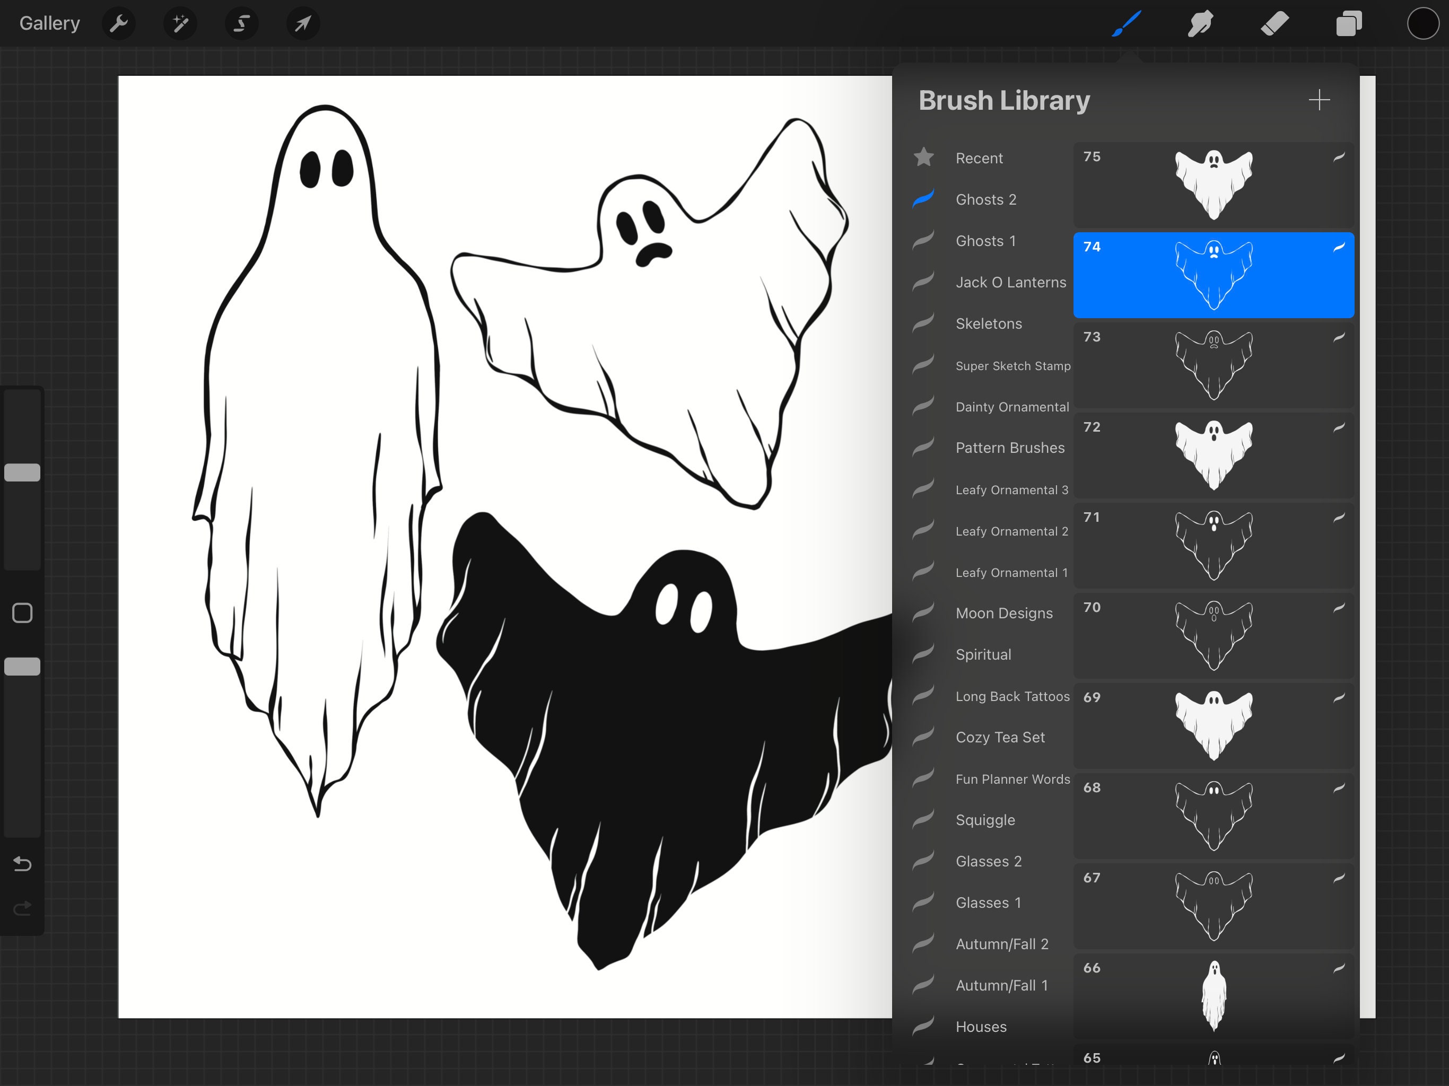Image resolution: width=1449 pixels, height=1086 pixels.
Task: Open the Actions wrench menu
Action: point(119,23)
